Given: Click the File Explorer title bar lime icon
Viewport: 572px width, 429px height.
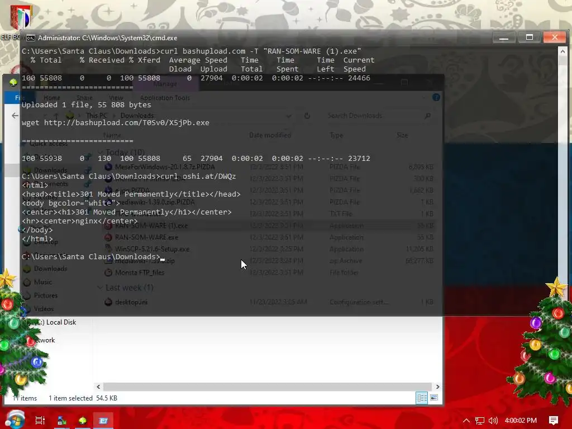Looking at the screenshot, I should click(x=13, y=83).
